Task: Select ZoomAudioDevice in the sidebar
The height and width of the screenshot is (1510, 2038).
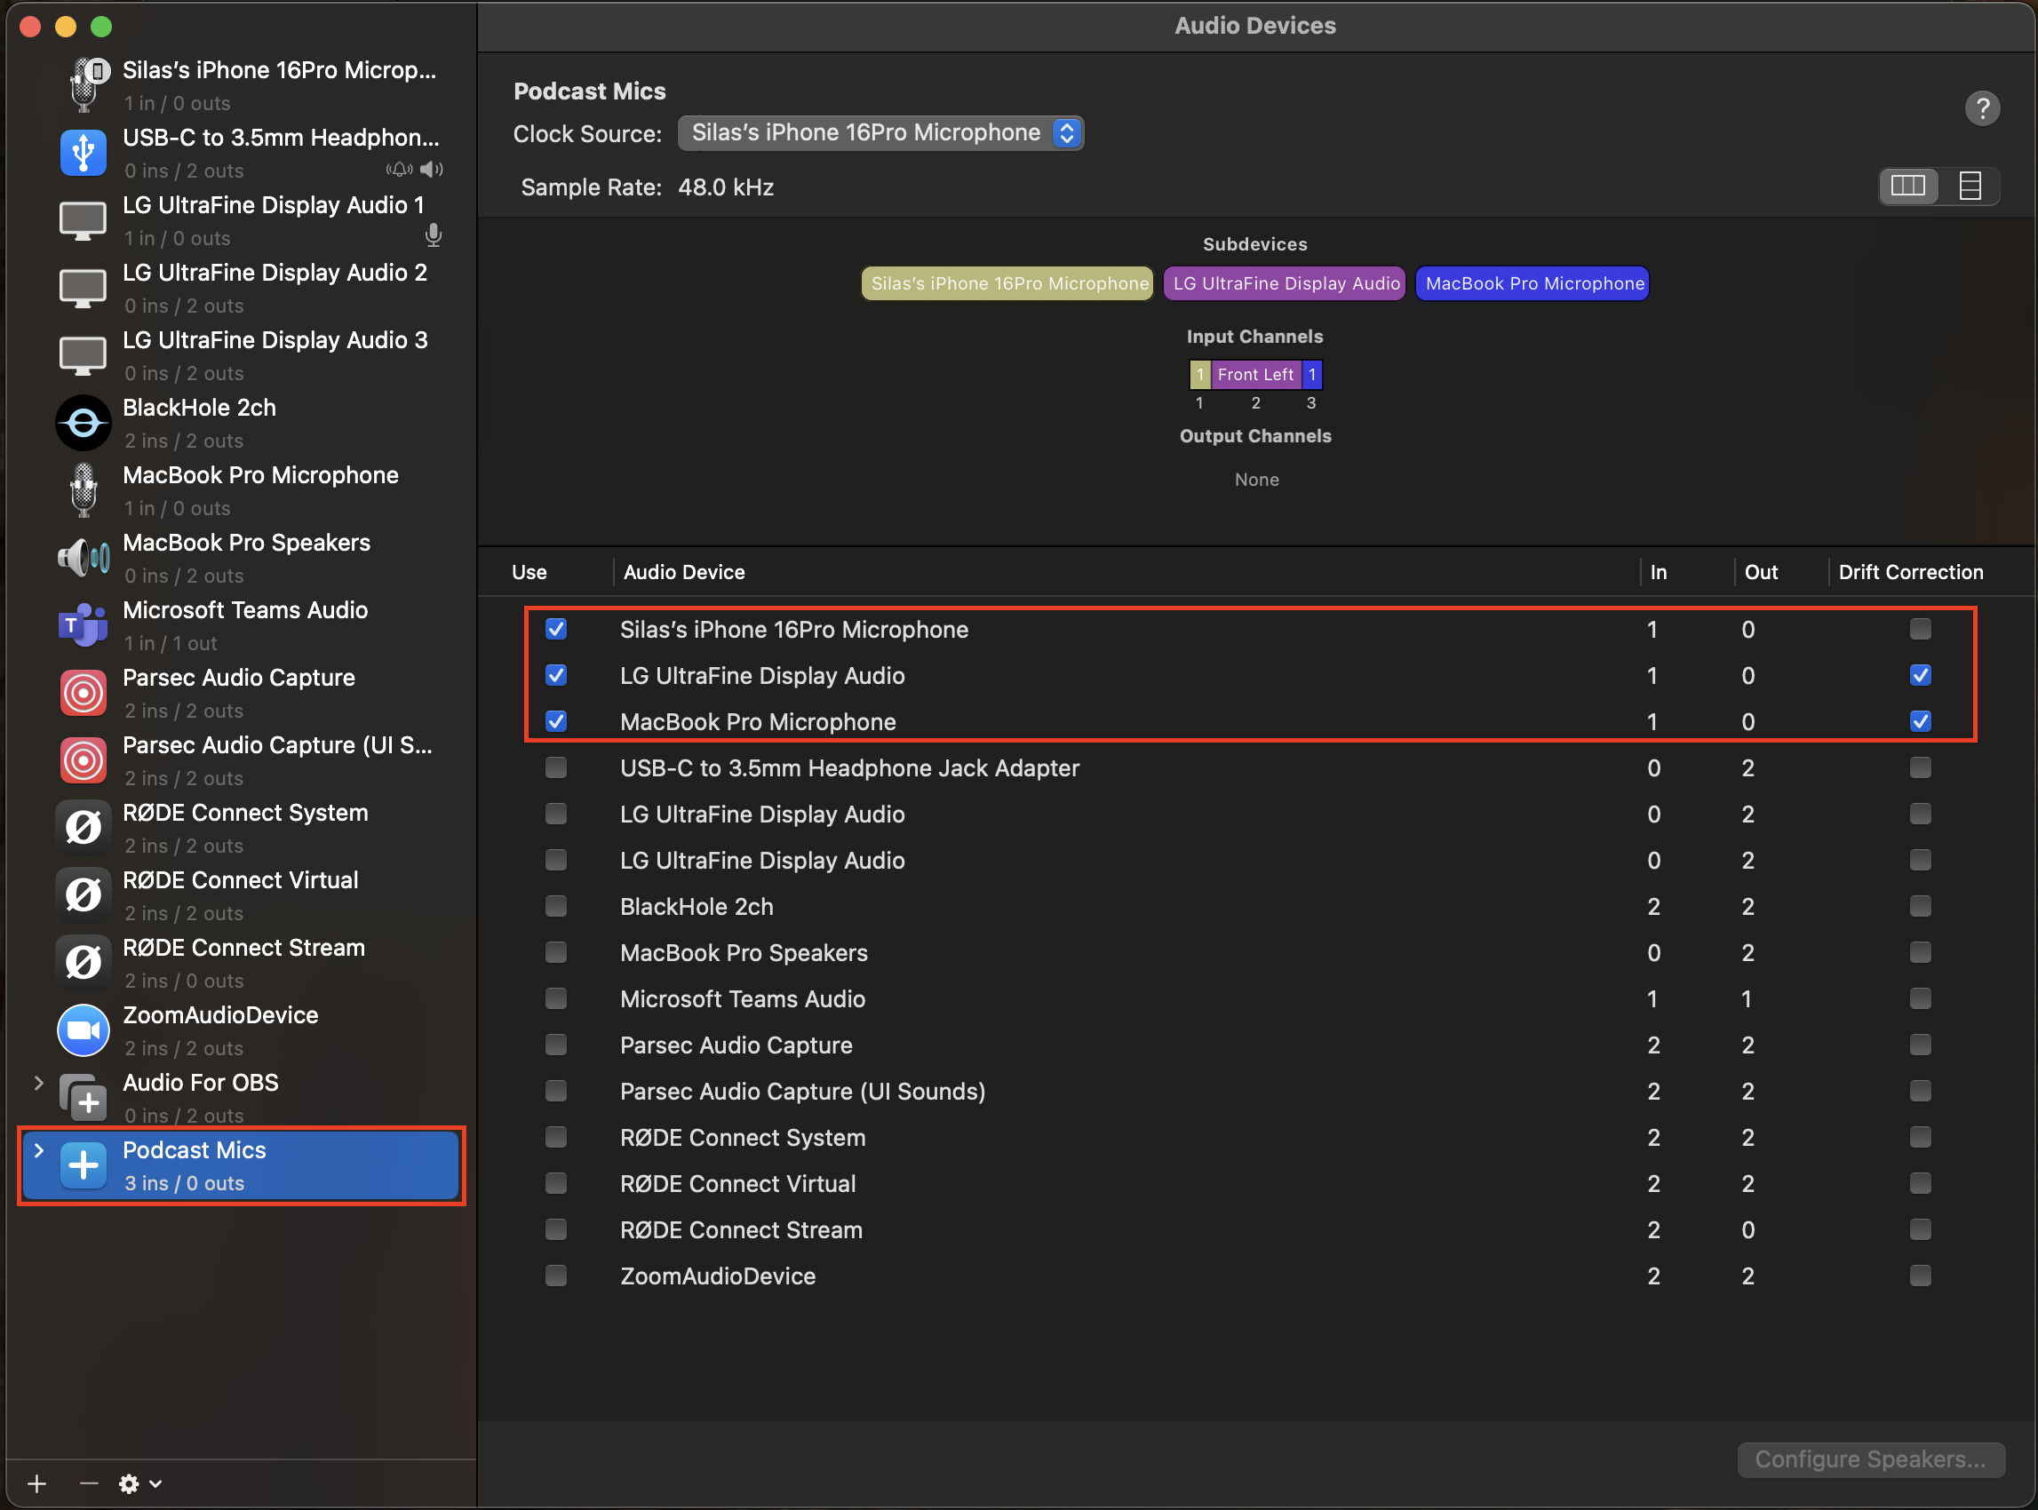Action: coord(242,1031)
